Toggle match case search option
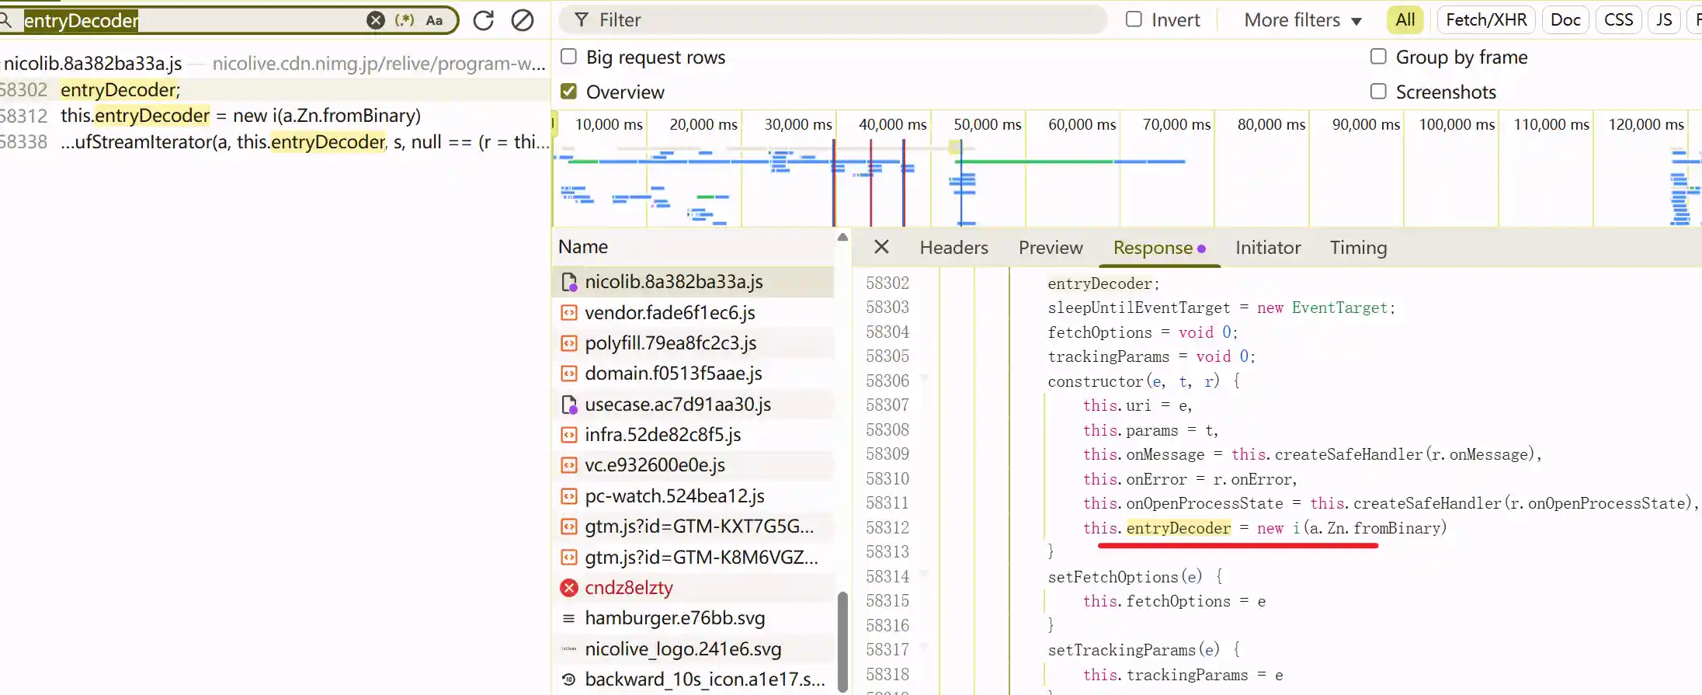Image resolution: width=1702 pixels, height=695 pixels. tap(434, 20)
